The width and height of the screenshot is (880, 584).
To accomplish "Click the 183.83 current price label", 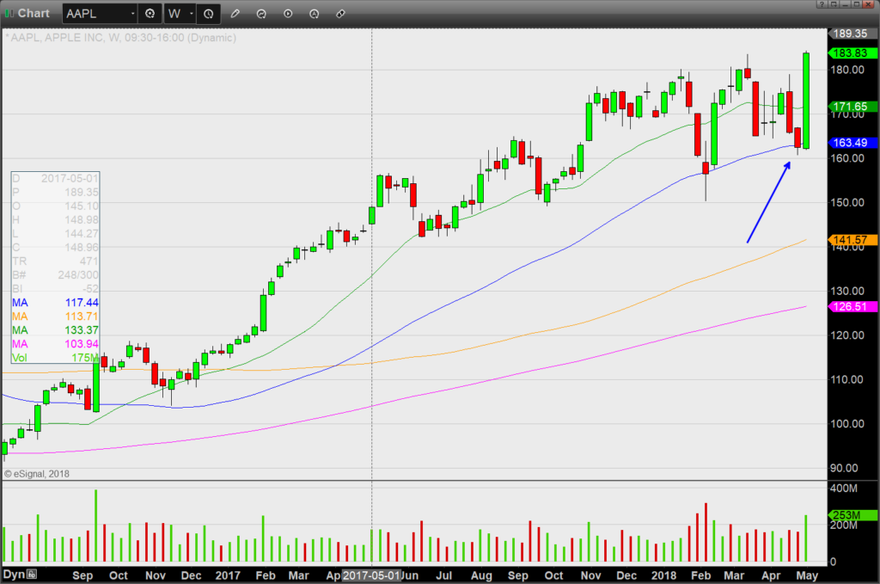I will click(x=852, y=53).
